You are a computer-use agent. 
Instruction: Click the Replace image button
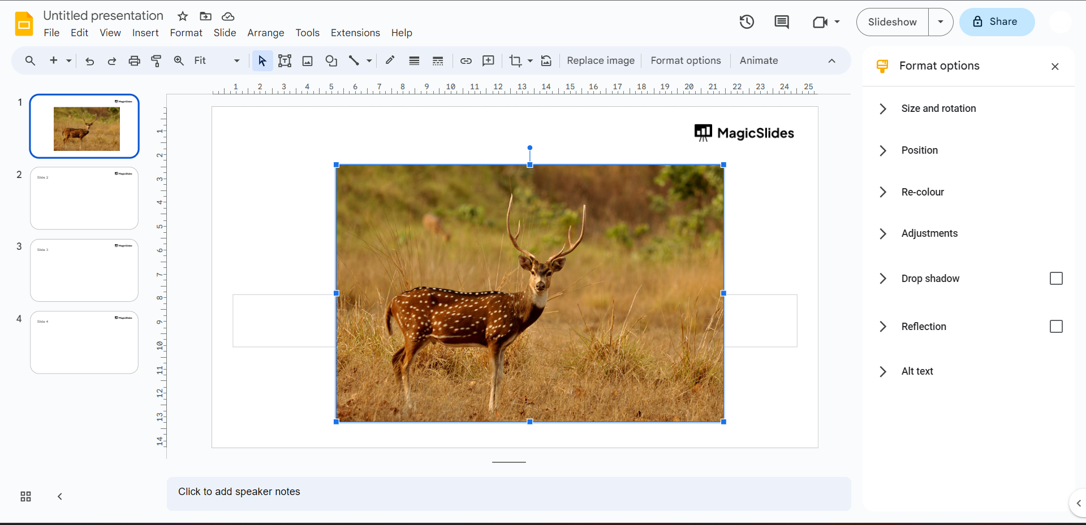[600, 61]
